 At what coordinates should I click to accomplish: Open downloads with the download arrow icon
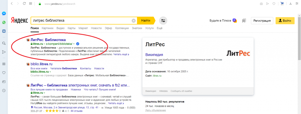(x=290, y=3)
